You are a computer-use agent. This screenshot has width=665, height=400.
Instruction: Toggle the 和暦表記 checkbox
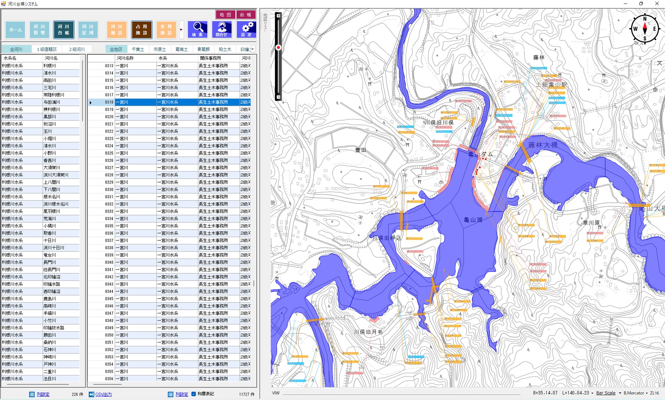194,394
